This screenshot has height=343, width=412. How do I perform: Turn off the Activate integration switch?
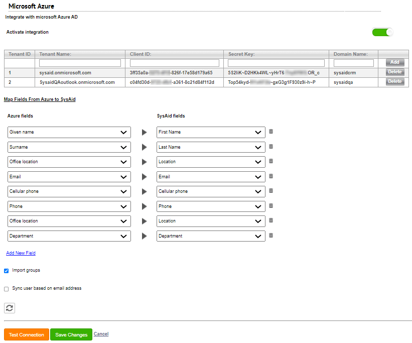(382, 32)
